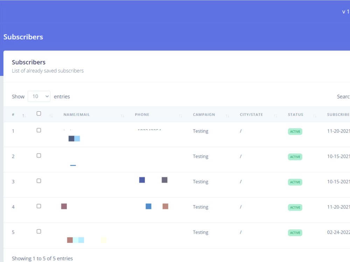The width and height of the screenshot is (350, 262).
Task: Click sort arrows beside the header checkbox
Action: click(x=51, y=116)
